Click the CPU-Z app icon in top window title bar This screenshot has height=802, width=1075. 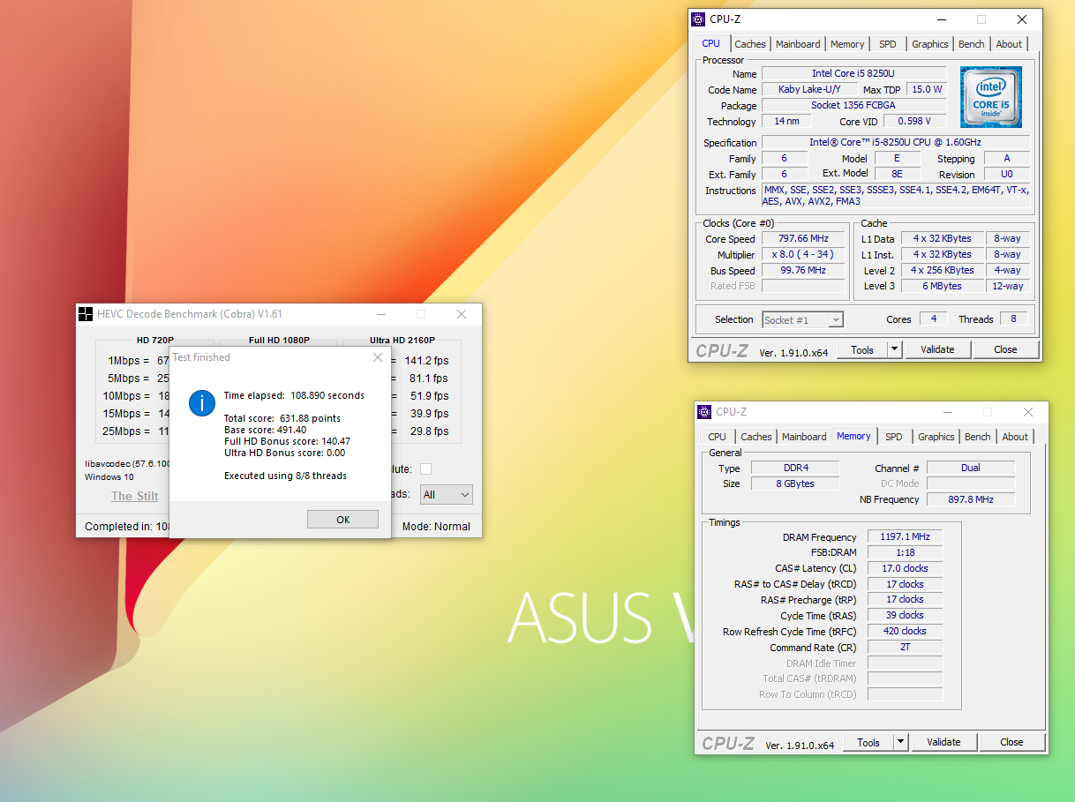click(x=698, y=19)
